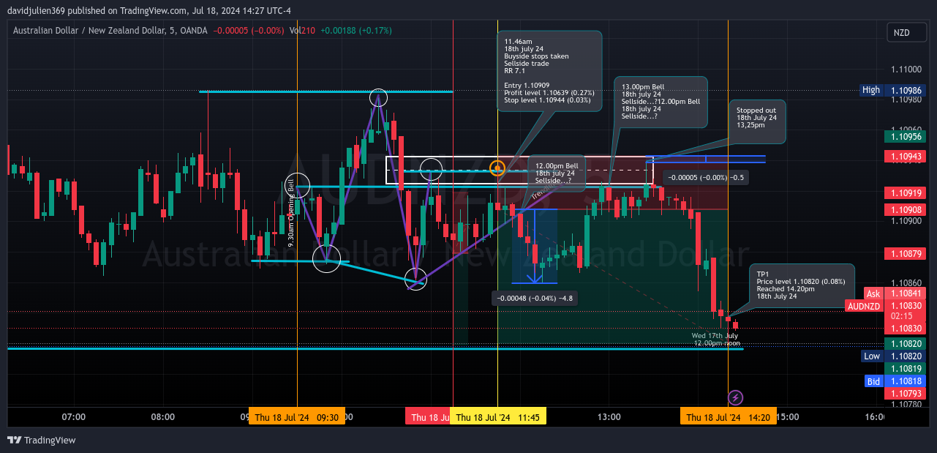Select the 'Stopped out' 13,25pm annotation note

point(757,121)
